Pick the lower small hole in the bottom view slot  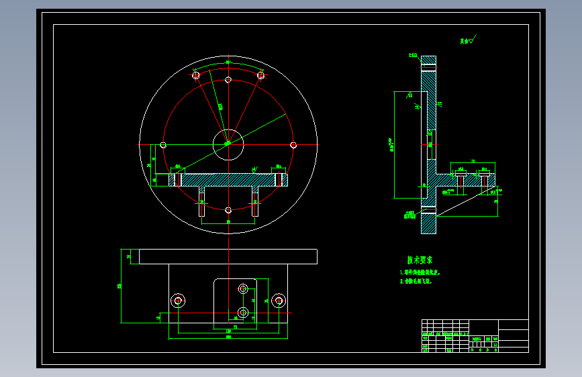(243, 313)
